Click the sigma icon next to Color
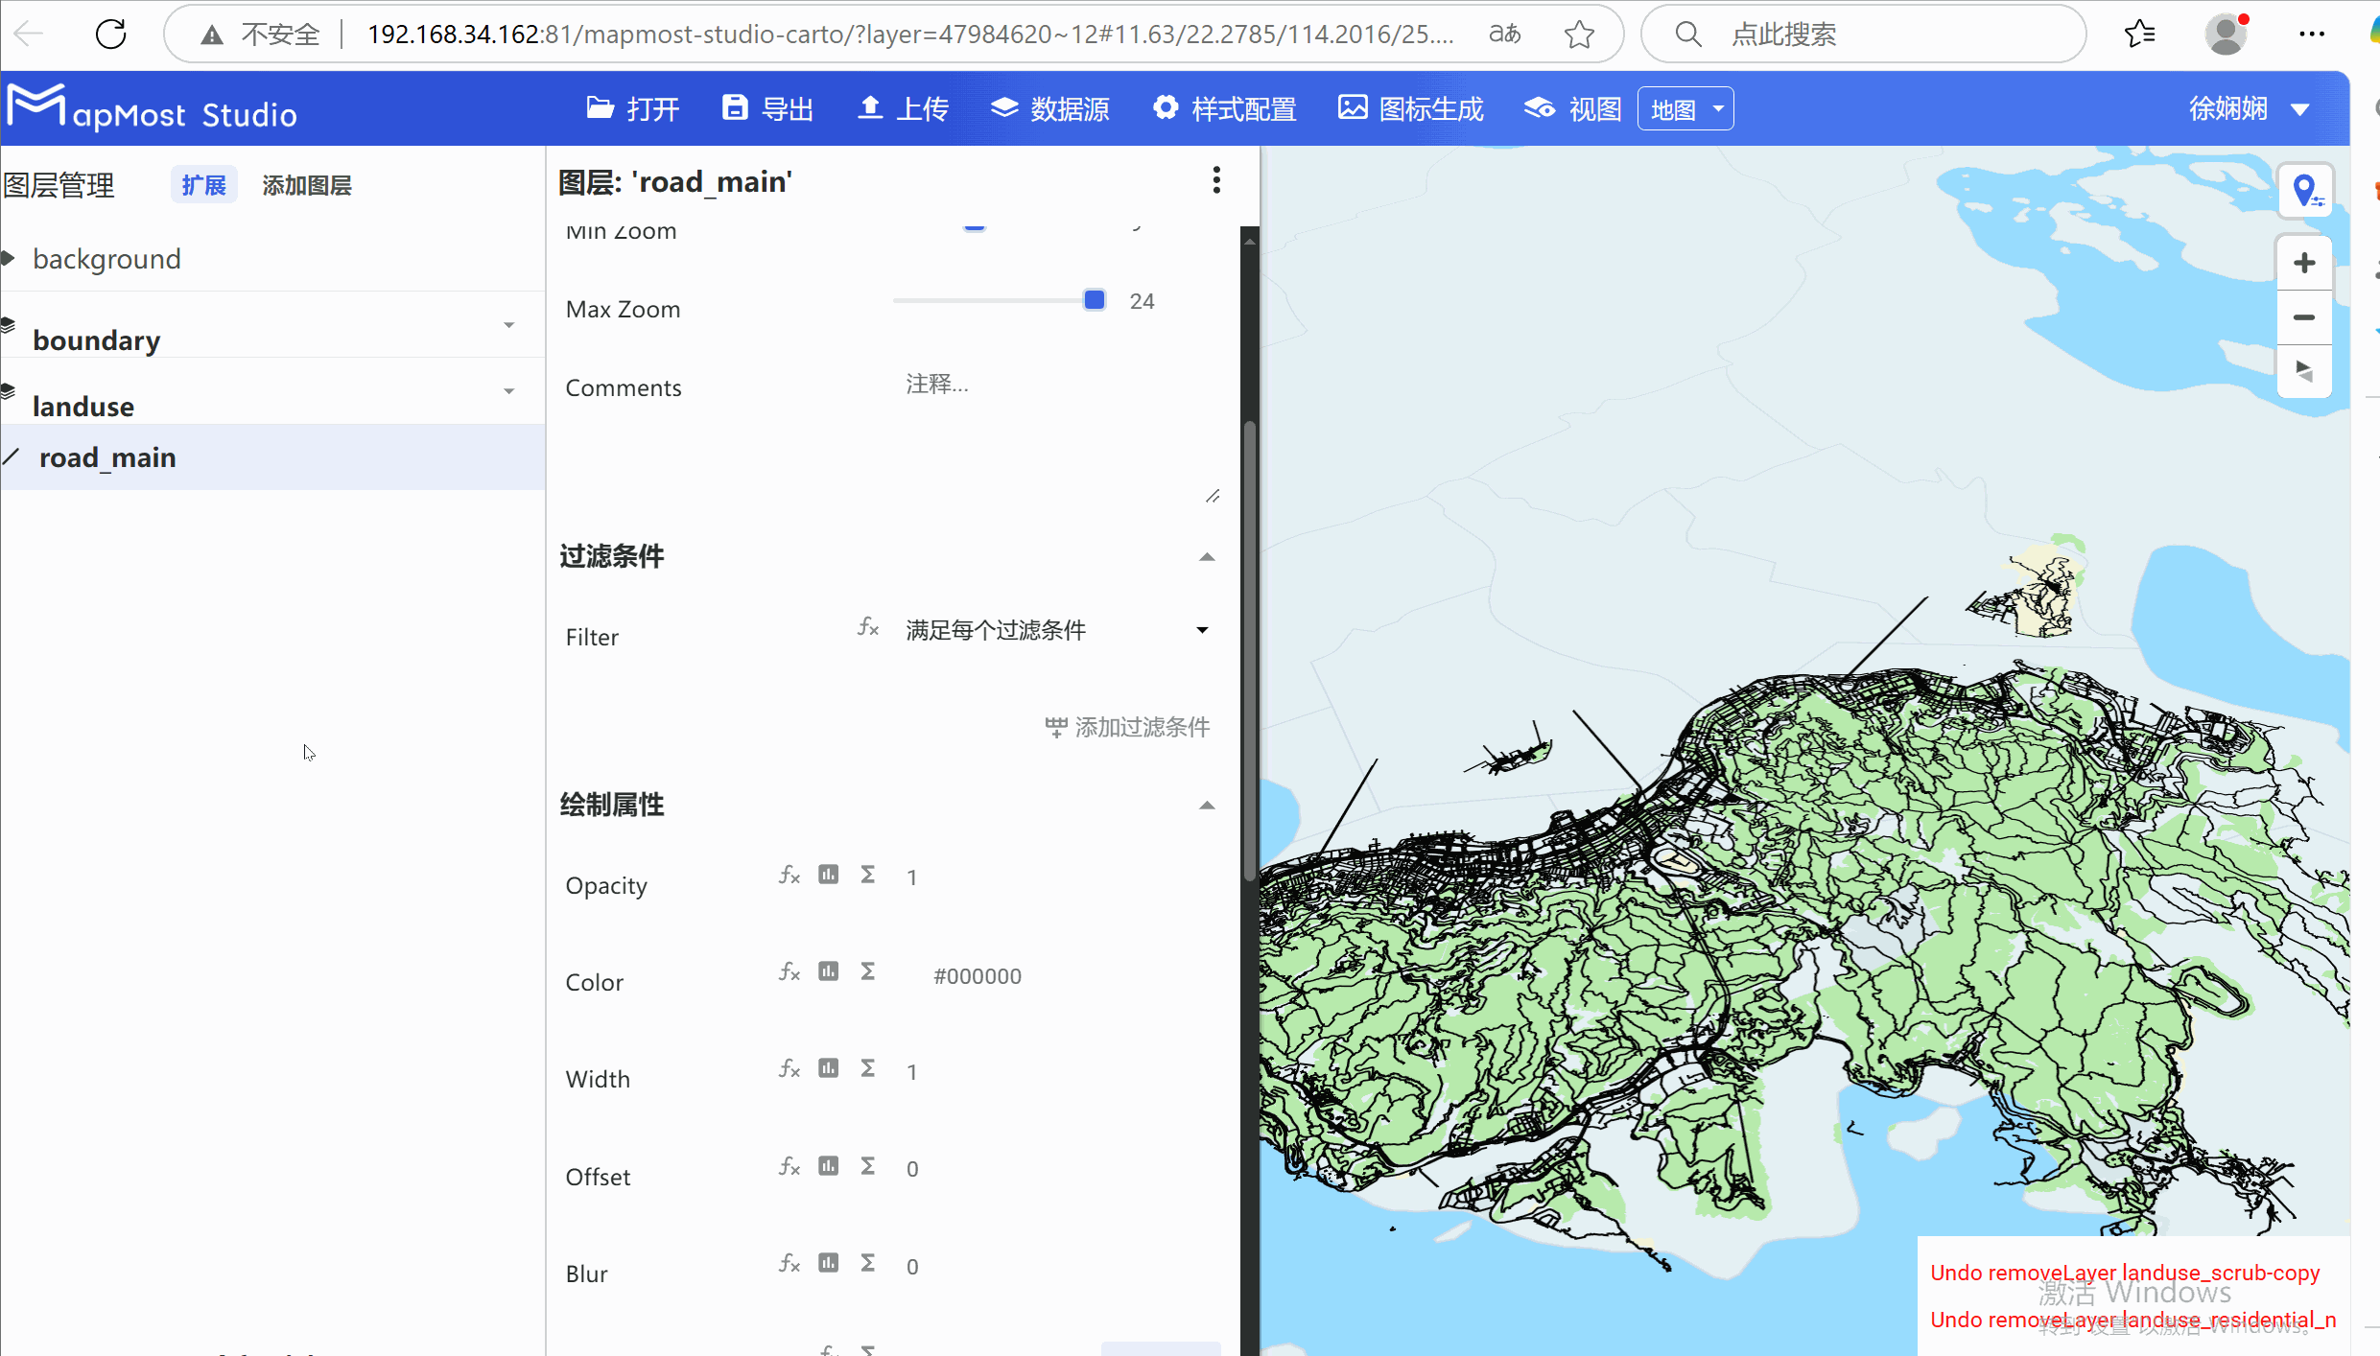 pyautogui.click(x=867, y=971)
